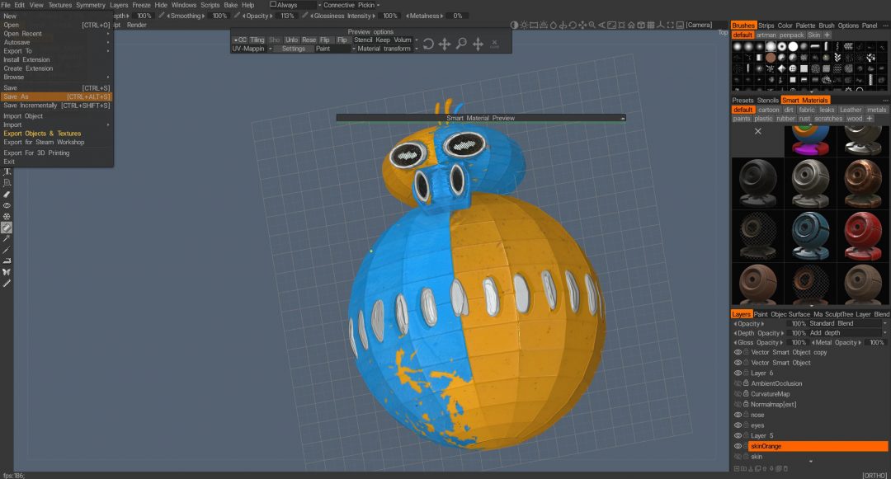Open the Material transform dropdown

click(x=388, y=49)
